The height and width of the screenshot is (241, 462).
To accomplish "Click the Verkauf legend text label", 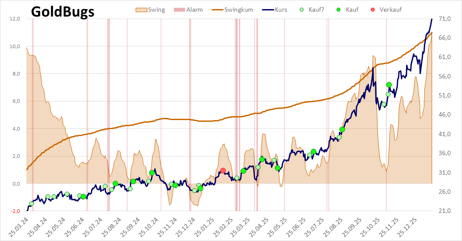I will pyautogui.click(x=390, y=10).
